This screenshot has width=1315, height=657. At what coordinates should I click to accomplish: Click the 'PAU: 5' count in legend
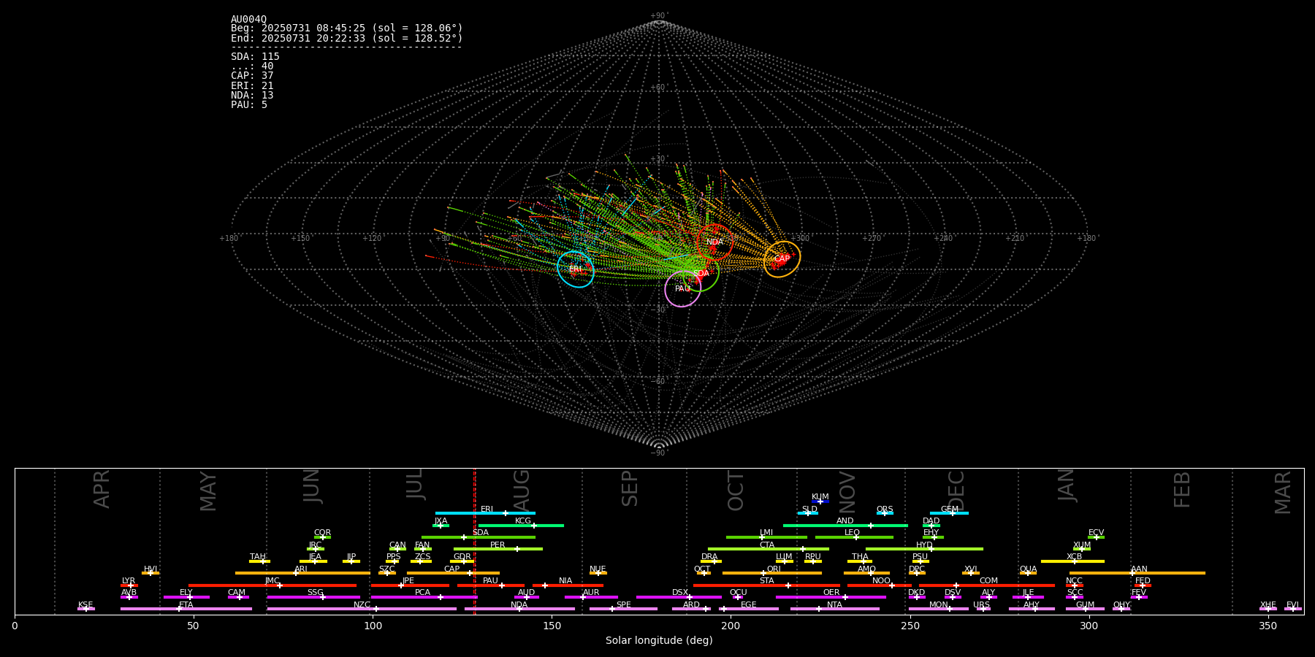[249, 104]
